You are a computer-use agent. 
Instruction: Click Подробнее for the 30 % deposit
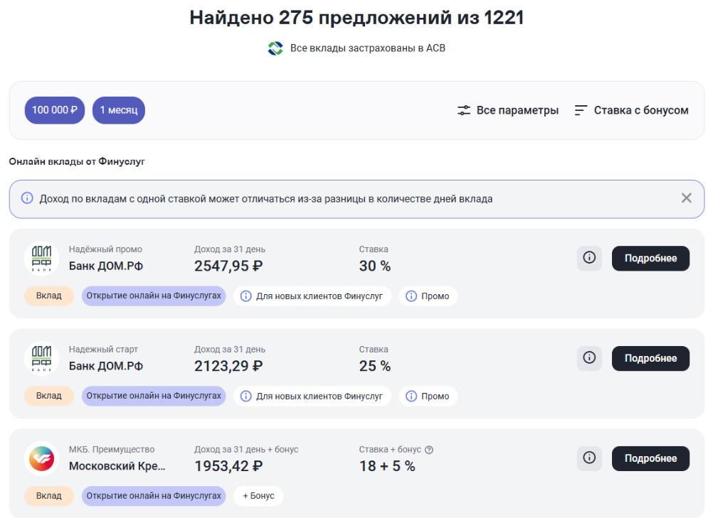[x=650, y=259]
